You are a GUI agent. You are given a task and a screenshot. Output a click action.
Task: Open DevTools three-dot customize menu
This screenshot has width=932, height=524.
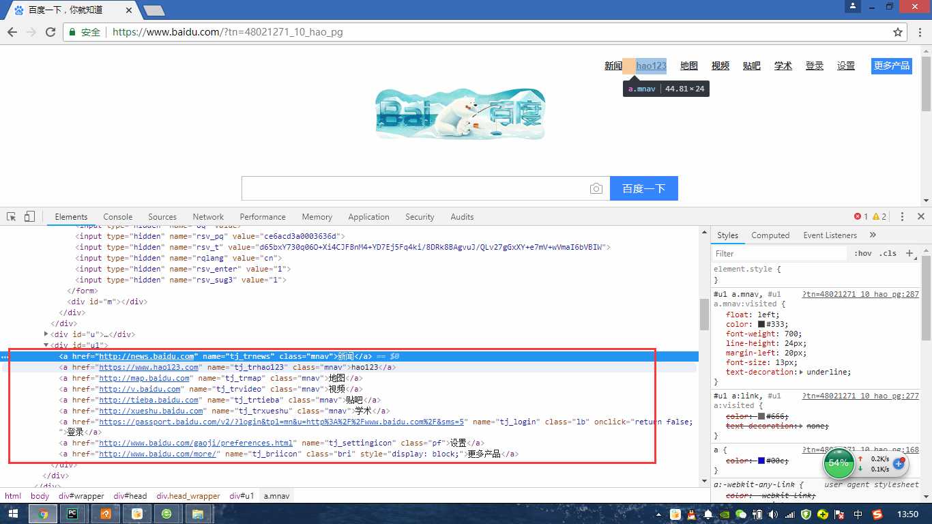pos(902,216)
